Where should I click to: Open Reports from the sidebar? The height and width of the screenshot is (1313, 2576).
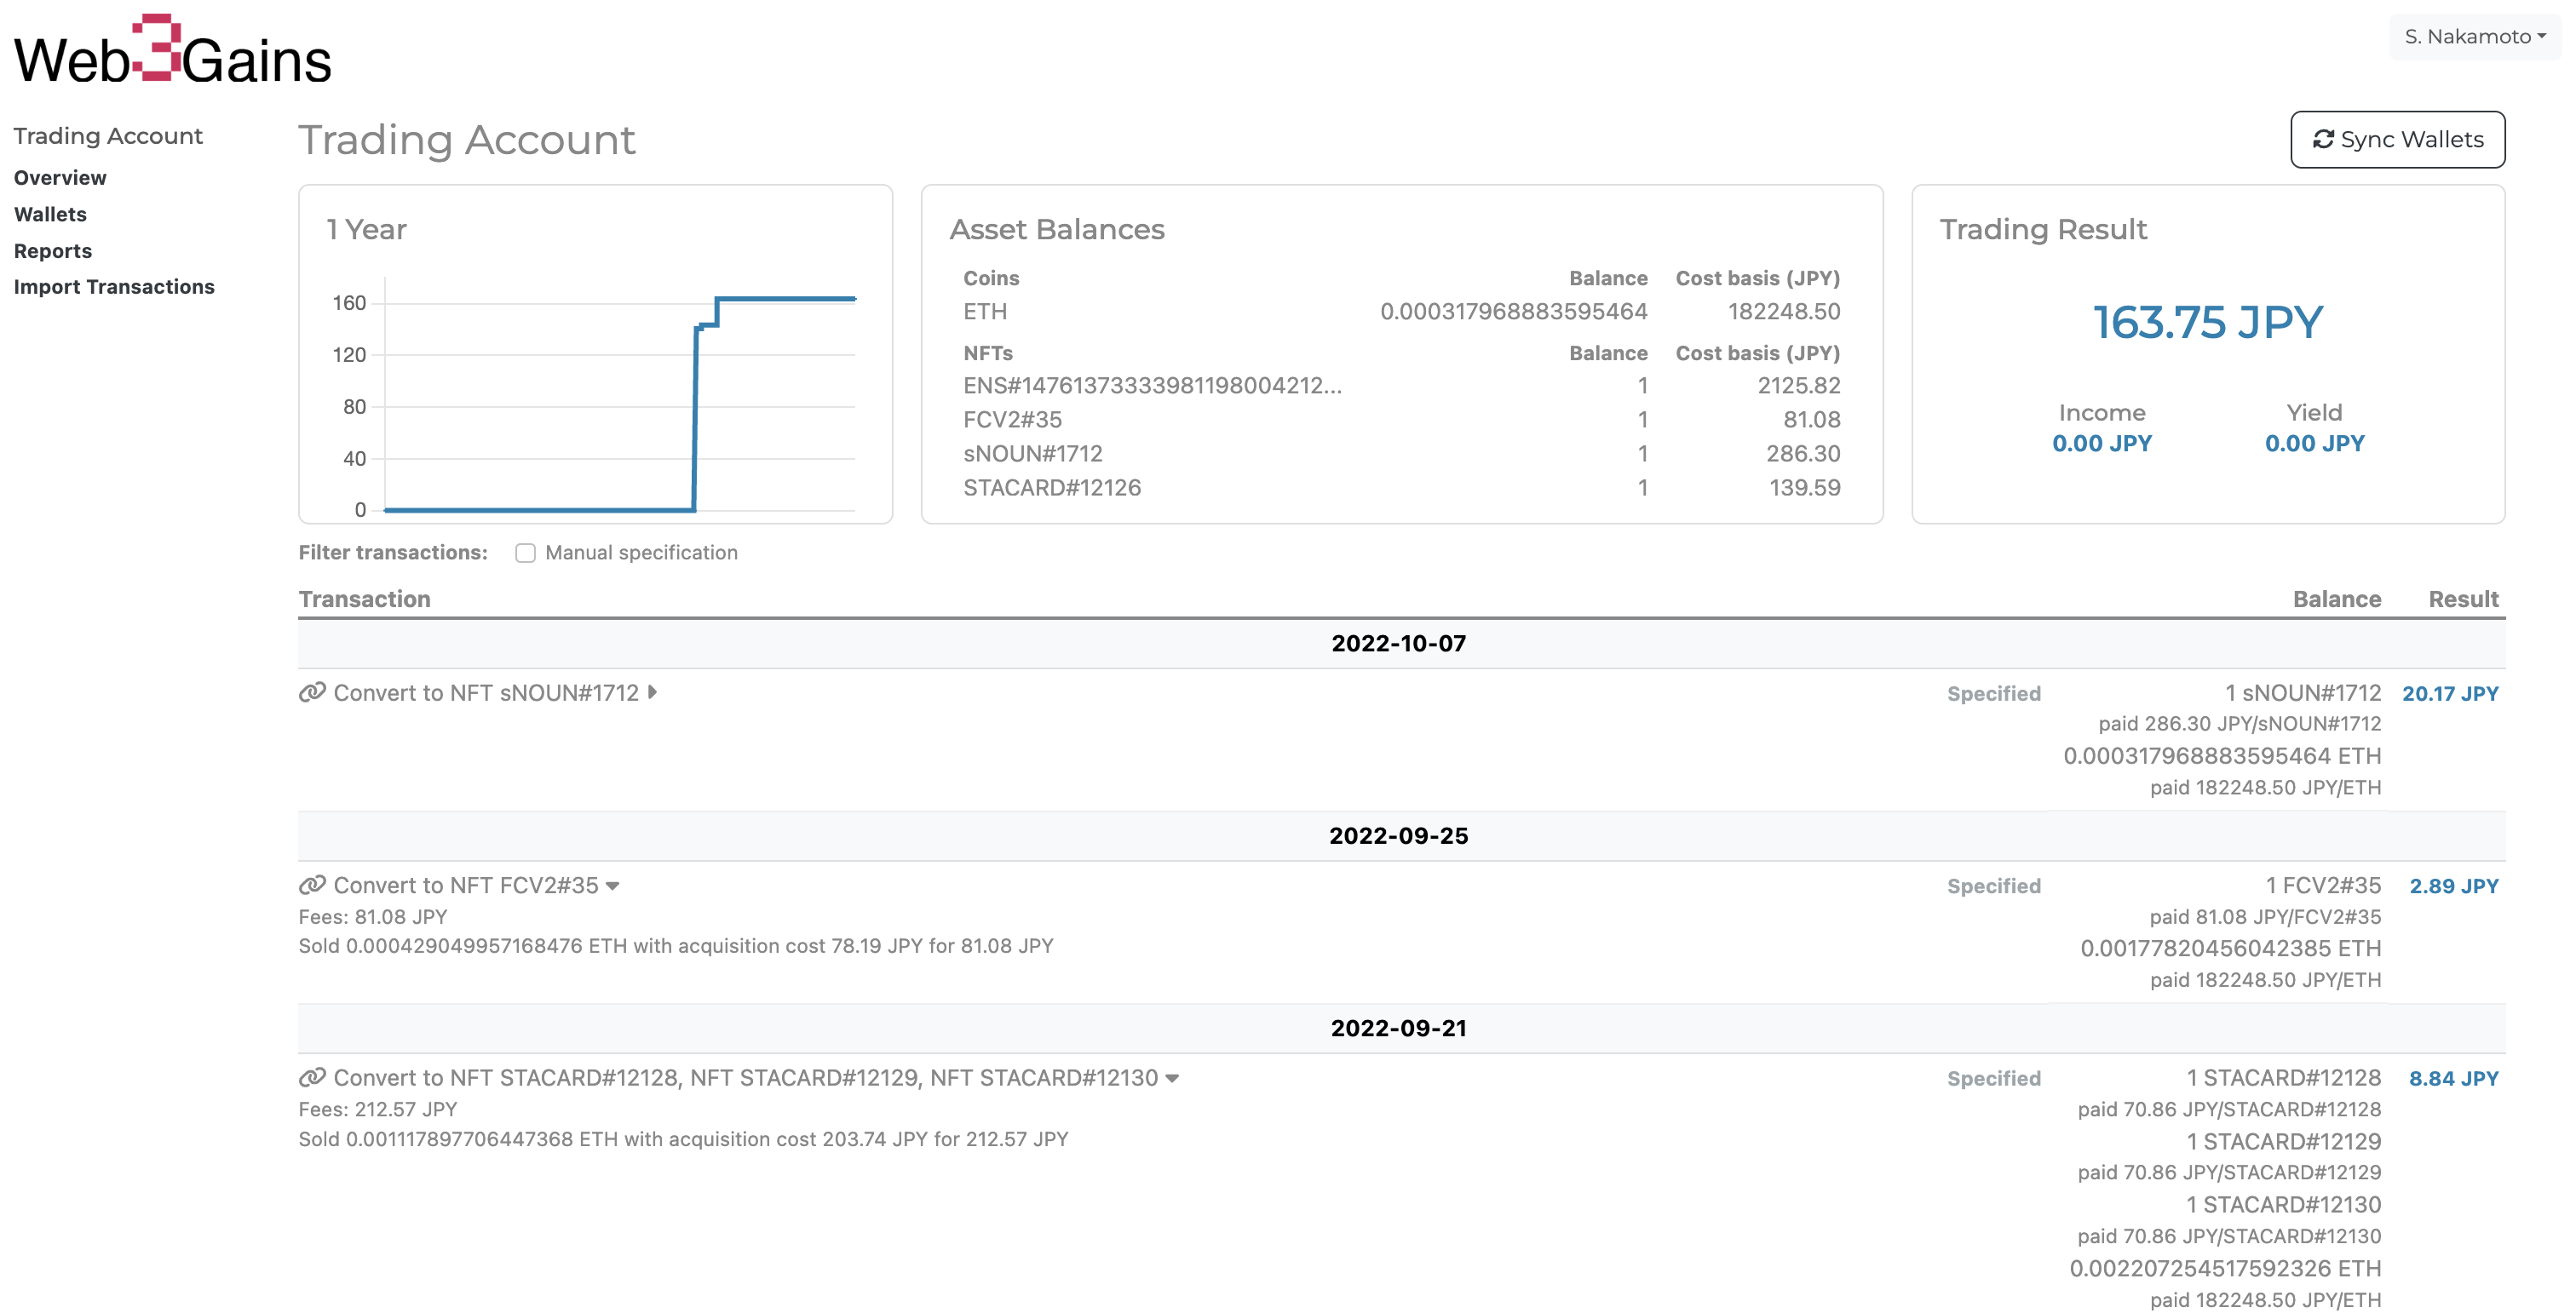point(53,251)
